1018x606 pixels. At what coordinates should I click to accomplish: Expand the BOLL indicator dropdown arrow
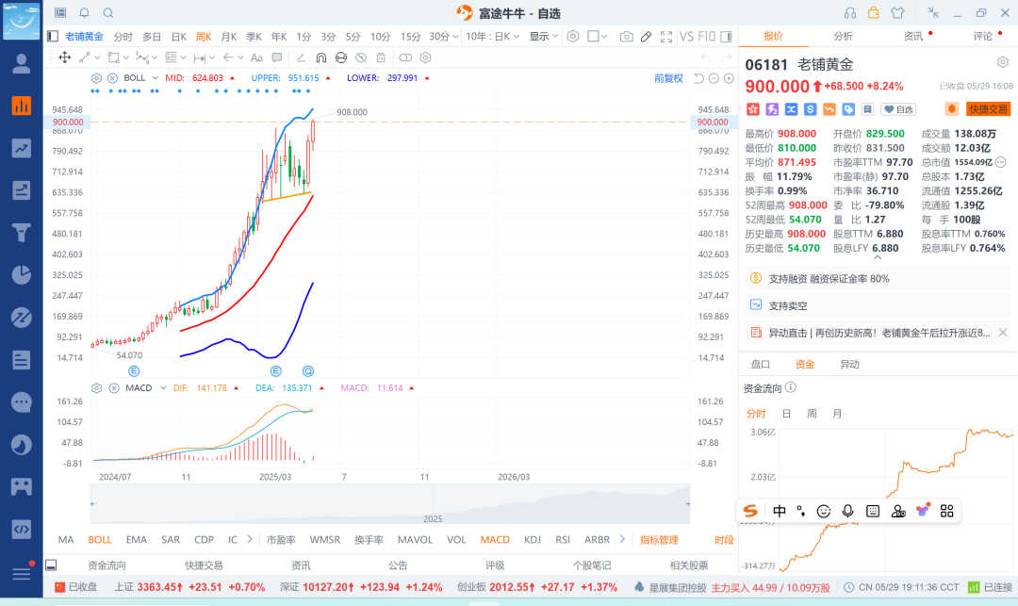coord(156,78)
